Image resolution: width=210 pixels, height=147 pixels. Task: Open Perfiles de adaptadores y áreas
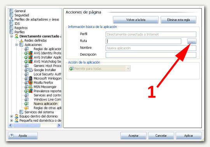[x=37, y=19]
